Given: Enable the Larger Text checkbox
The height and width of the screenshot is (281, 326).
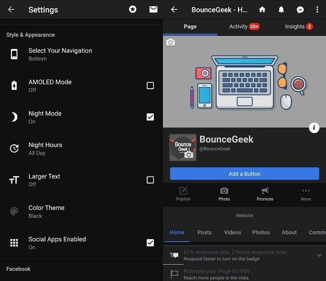Looking at the screenshot, I should 150,180.
